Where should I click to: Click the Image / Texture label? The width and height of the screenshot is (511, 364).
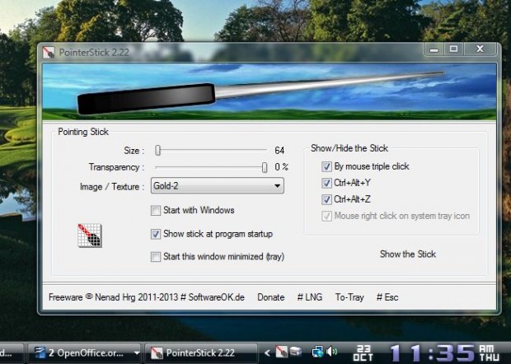pyautogui.click(x=112, y=187)
